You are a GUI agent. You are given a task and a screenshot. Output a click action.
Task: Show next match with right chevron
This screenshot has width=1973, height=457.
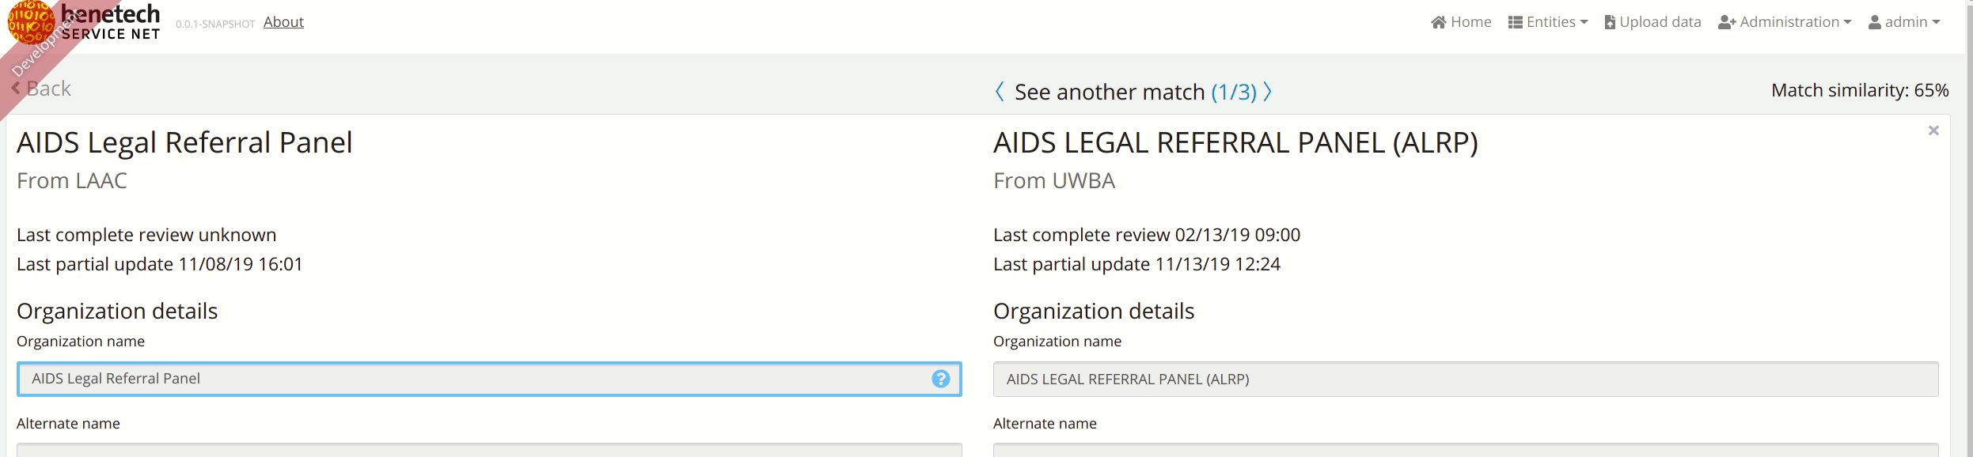tap(1268, 92)
